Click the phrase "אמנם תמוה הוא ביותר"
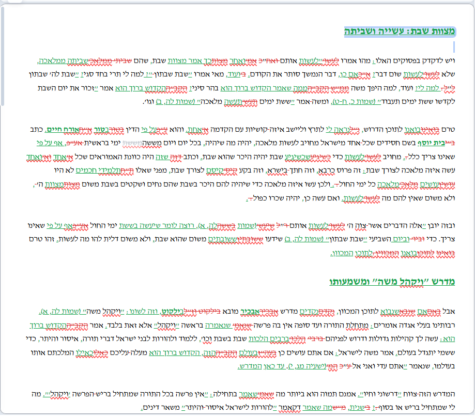Viewport: 475px width, 417px height. [320, 394]
